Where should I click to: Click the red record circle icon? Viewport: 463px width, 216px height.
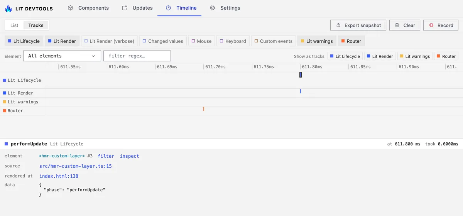[431, 25]
